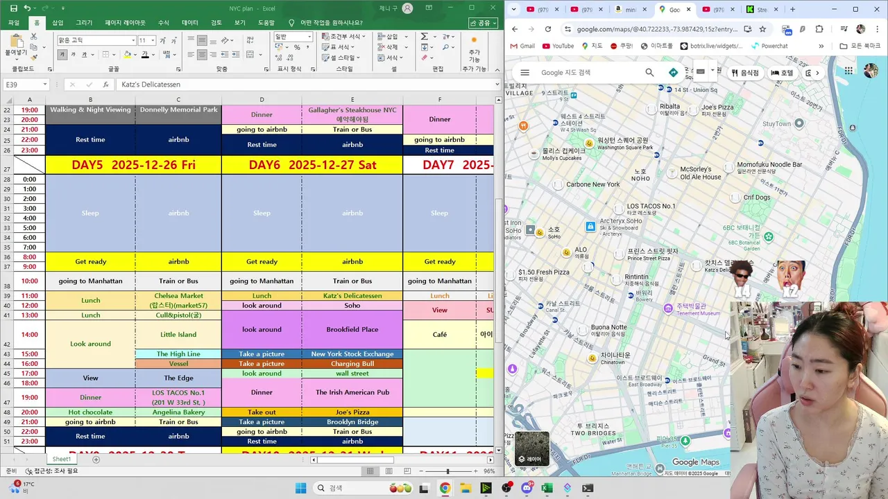Select the Sheet1 worksheet tab
This screenshot has height=499, width=888.
62,459
